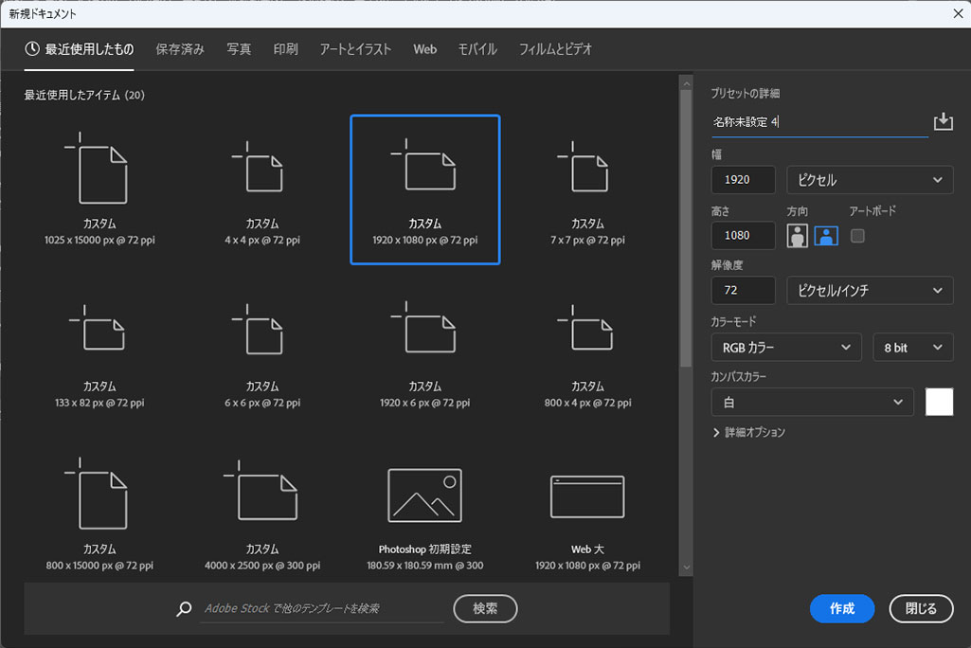Select landscape orientation icon

point(826,236)
